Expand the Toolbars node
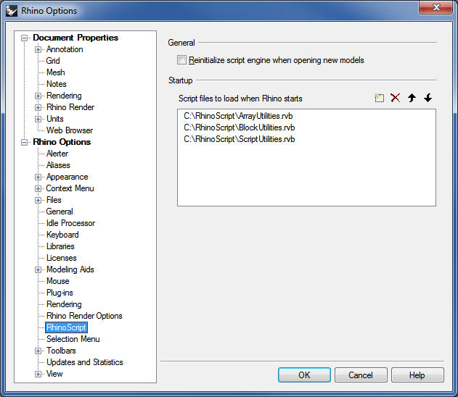The width and height of the screenshot is (458, 397). click(x=38, y=351)
